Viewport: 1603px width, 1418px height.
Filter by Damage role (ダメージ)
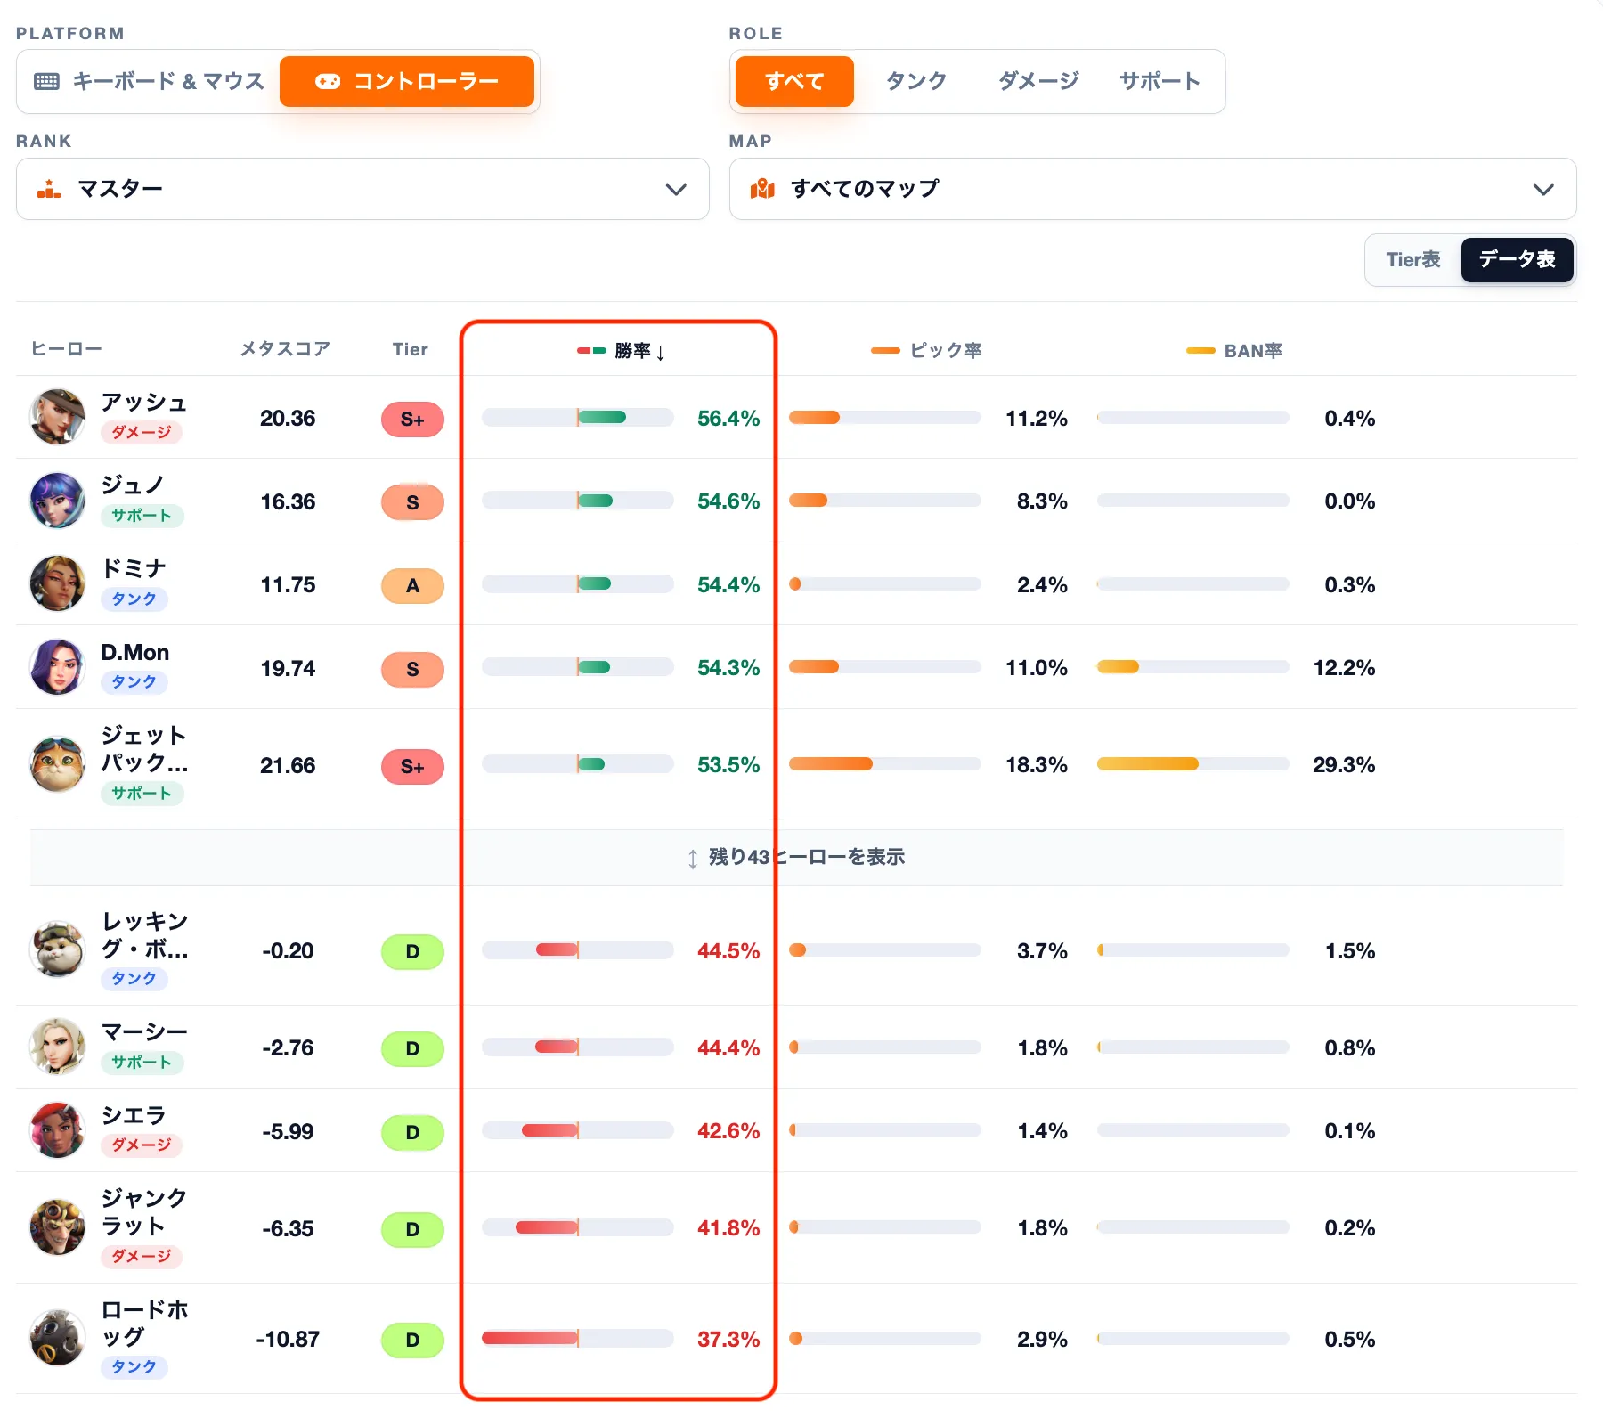point(1038,81)
